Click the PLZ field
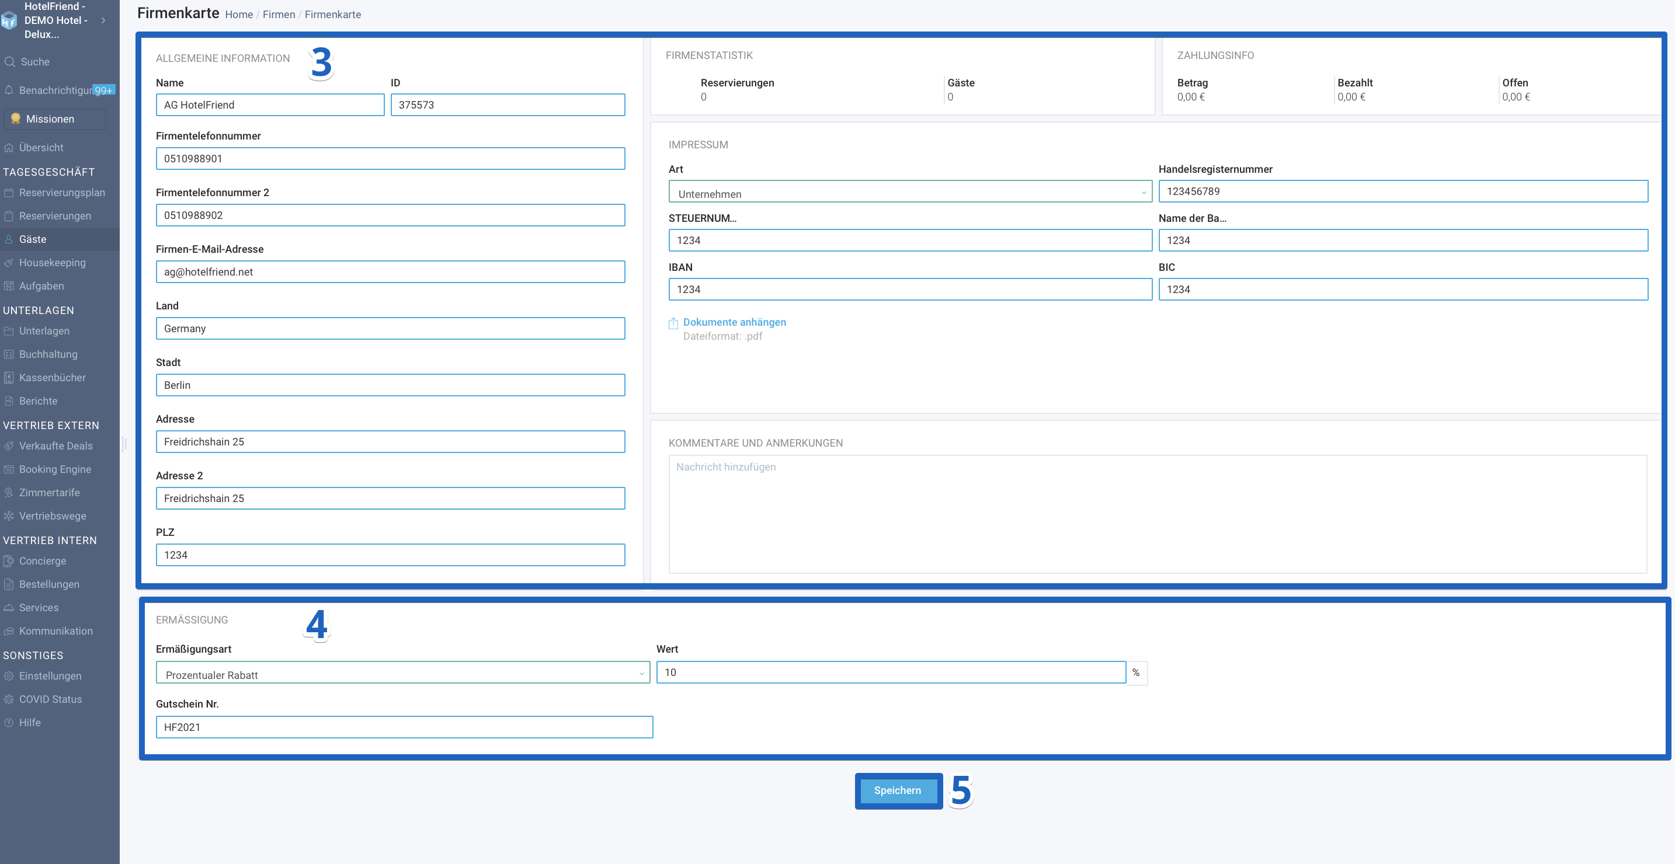Screen dimensions: 1675x864 [x=390, y=555]
